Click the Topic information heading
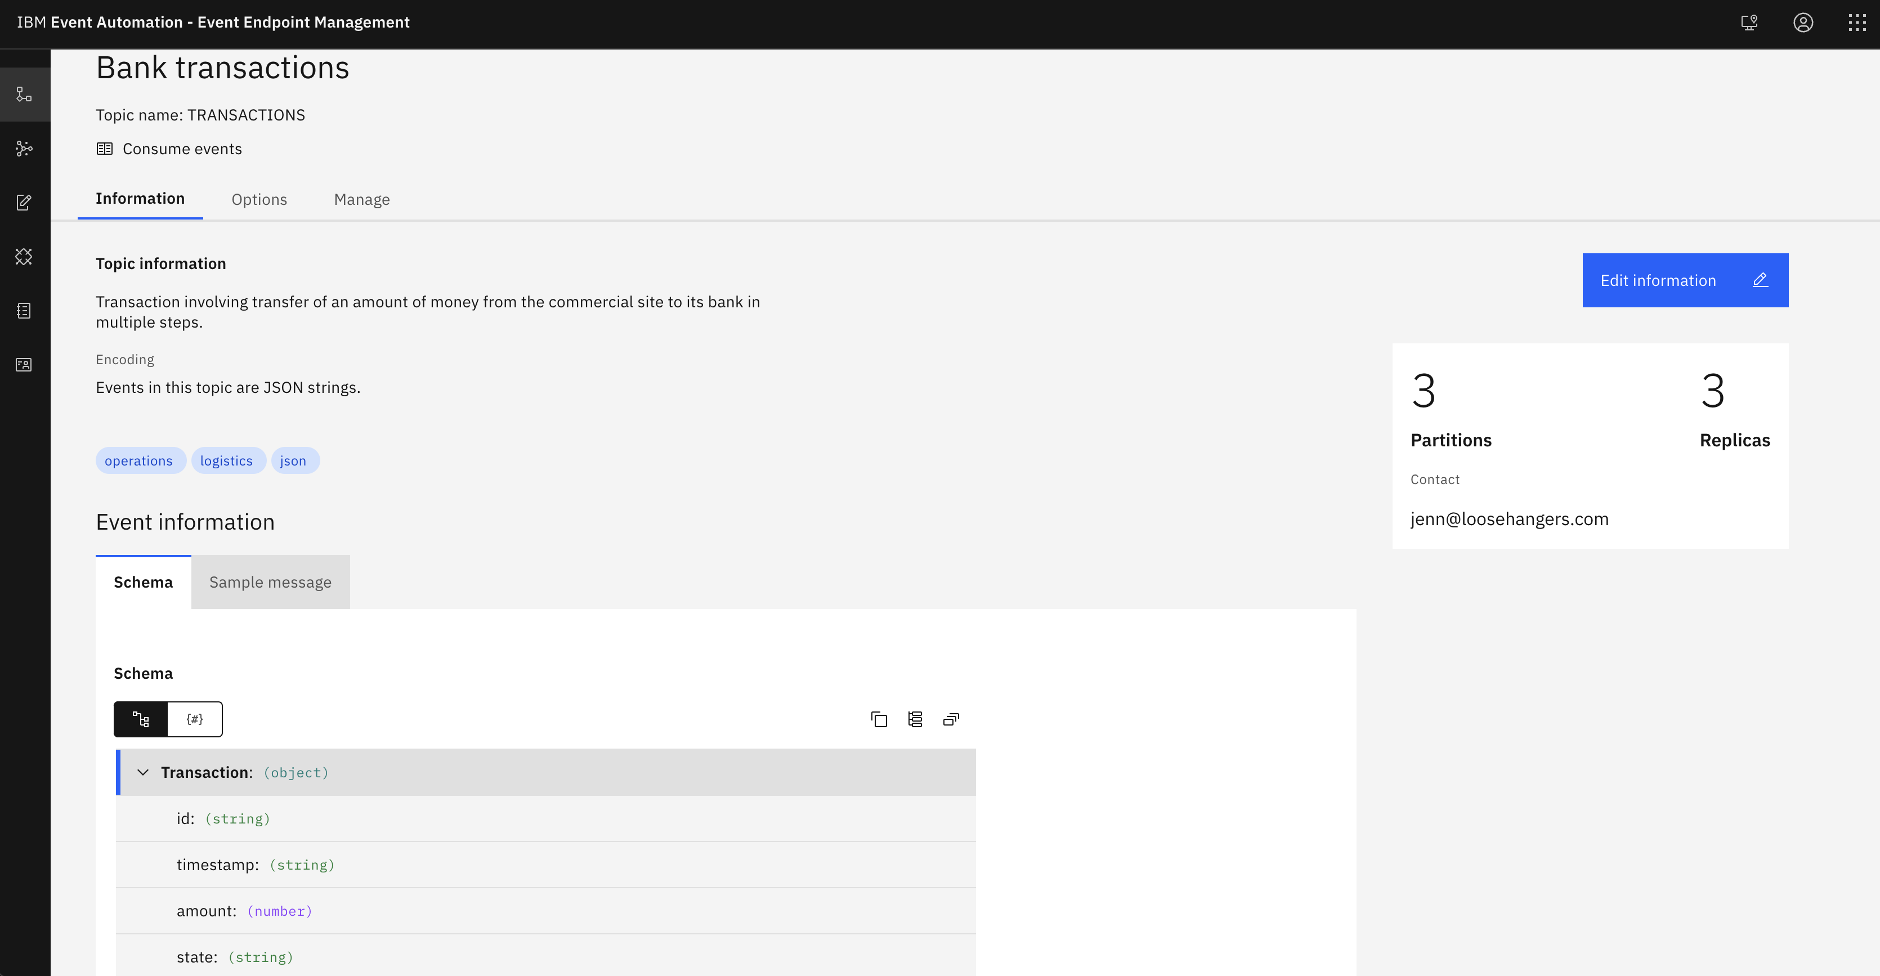This screenshot has width=1880, height=976. point(160,263)
